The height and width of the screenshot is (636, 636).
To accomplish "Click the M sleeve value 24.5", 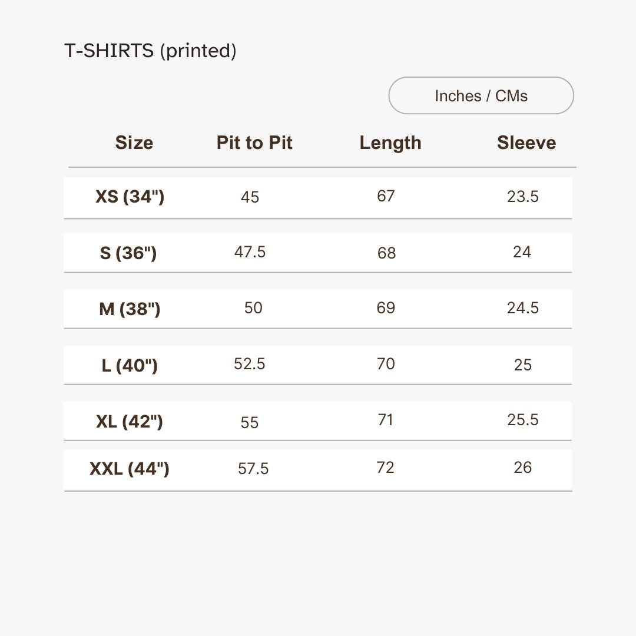I will click(x=523, y=308).
